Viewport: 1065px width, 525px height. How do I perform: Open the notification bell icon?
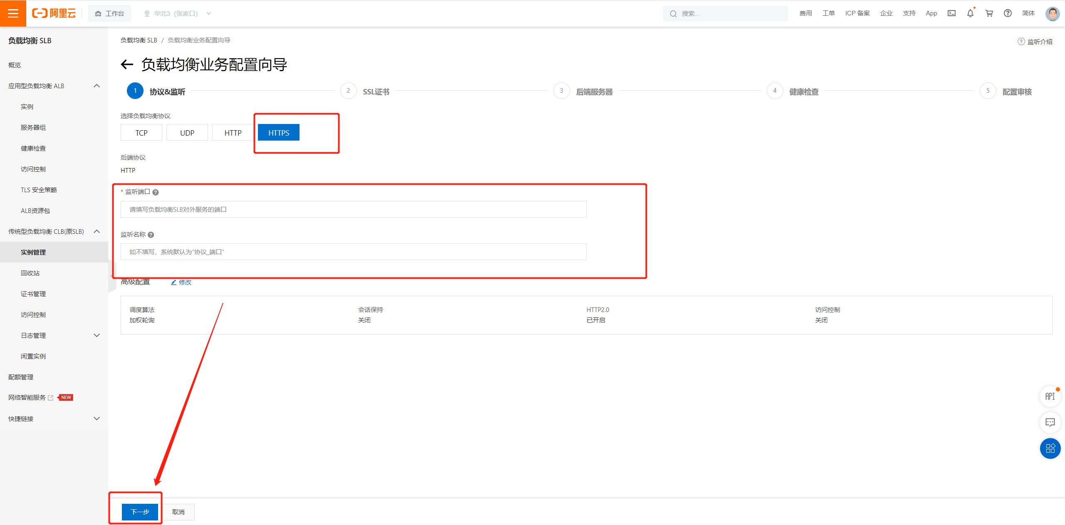970,13
